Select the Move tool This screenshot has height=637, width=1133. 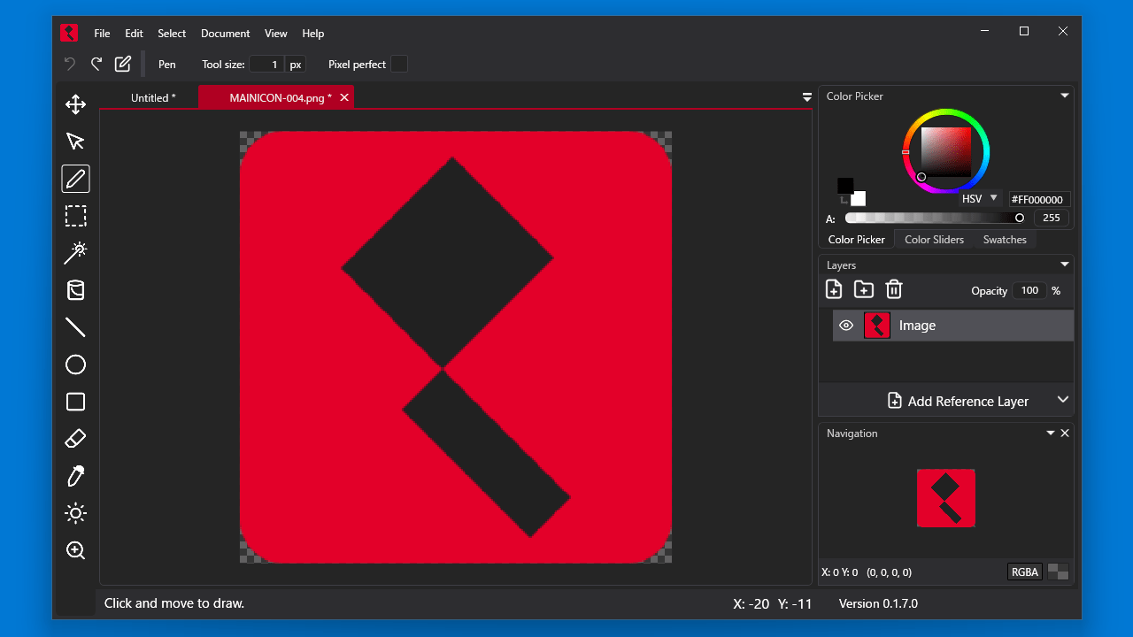point(75,104)
